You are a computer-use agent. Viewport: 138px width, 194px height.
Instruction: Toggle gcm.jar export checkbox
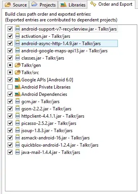pyautogui.click(x=10, y=102)
